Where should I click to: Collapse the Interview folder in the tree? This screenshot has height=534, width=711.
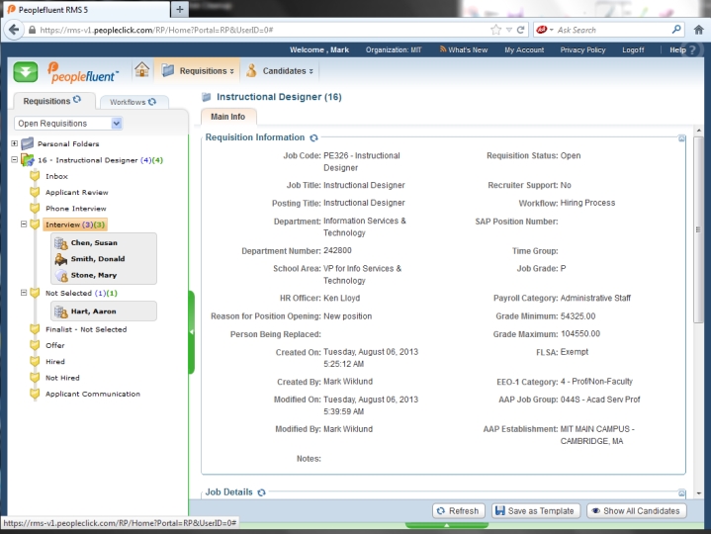(23, 224)
